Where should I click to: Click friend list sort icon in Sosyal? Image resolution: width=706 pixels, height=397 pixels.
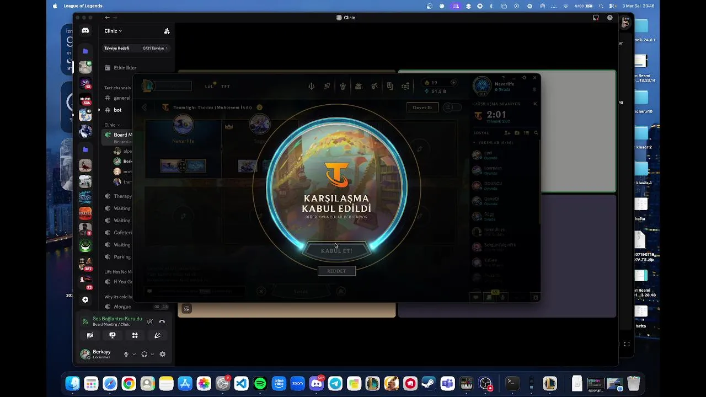click(x=527, y=133)
